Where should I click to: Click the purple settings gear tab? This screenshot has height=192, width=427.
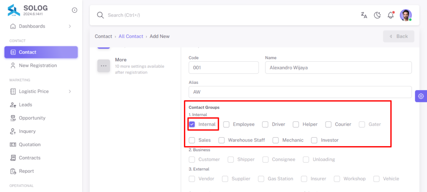pyautogui.click(x=421, y=96)
